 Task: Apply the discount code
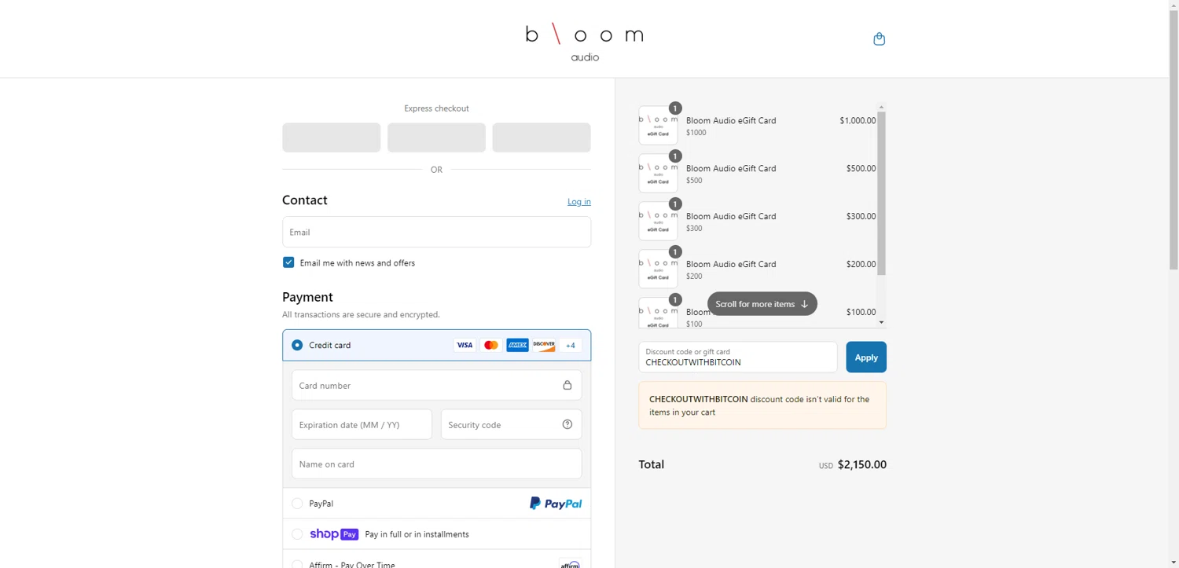(866, 357)
